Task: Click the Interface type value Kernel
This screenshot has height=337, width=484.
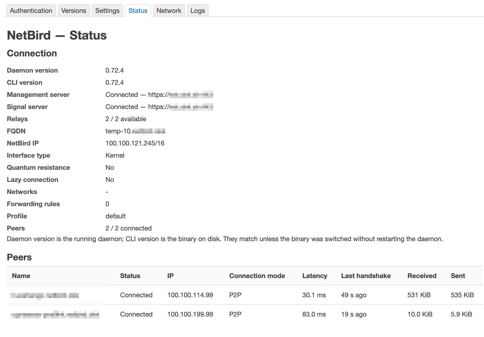Action: click(x=115, y=155)
